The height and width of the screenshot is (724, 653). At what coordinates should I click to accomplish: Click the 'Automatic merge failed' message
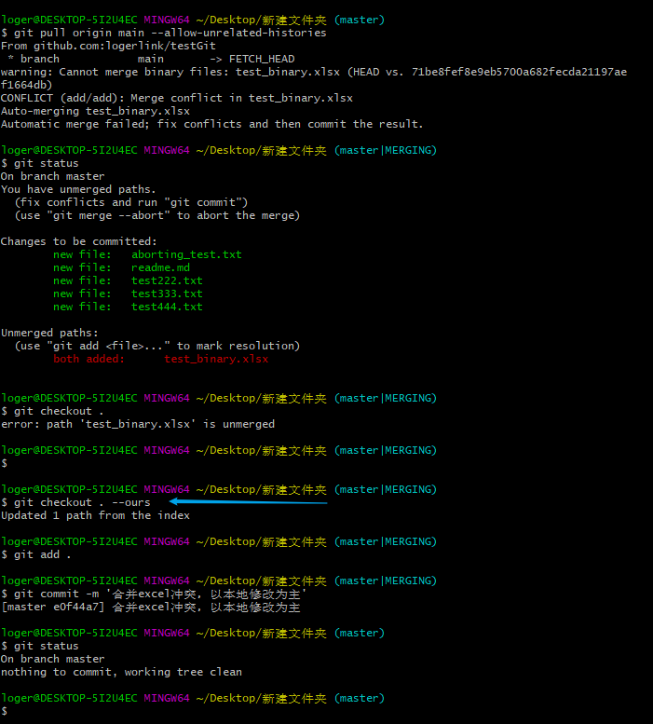point(211,124)
